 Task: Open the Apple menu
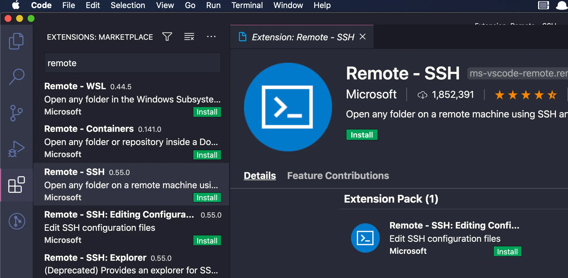(16, 5)
